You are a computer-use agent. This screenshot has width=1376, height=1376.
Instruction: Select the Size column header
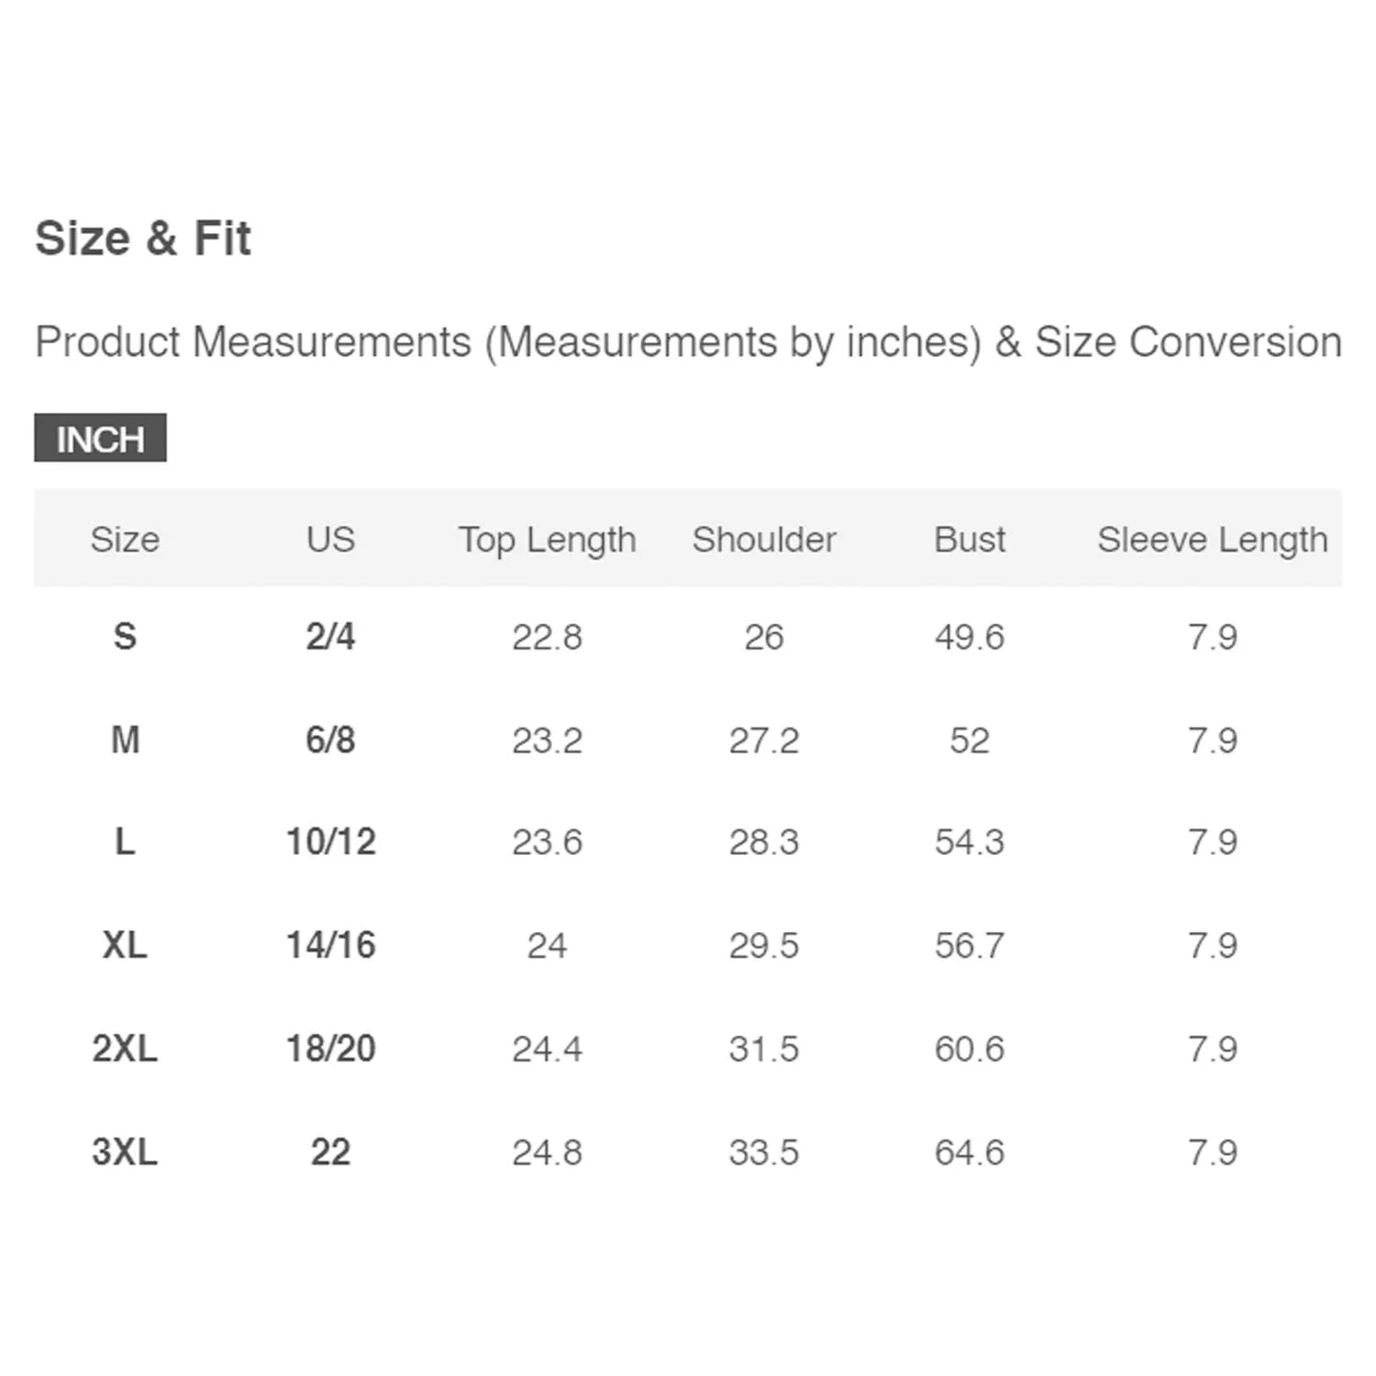click(x=125, y=539)
